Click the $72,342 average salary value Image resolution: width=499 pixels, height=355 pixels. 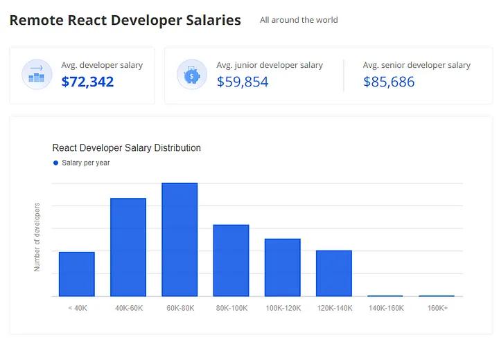point(87,82)
